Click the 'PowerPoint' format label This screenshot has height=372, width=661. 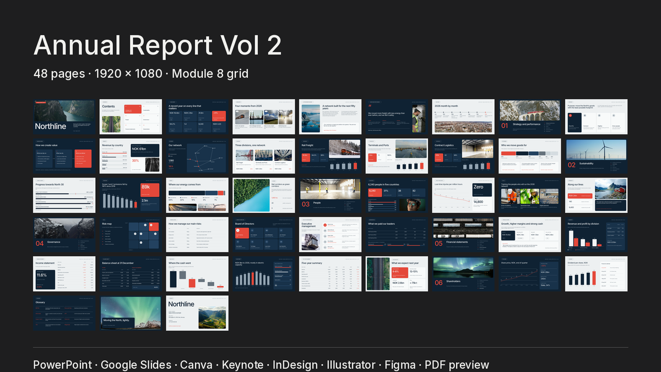[62, 365]
